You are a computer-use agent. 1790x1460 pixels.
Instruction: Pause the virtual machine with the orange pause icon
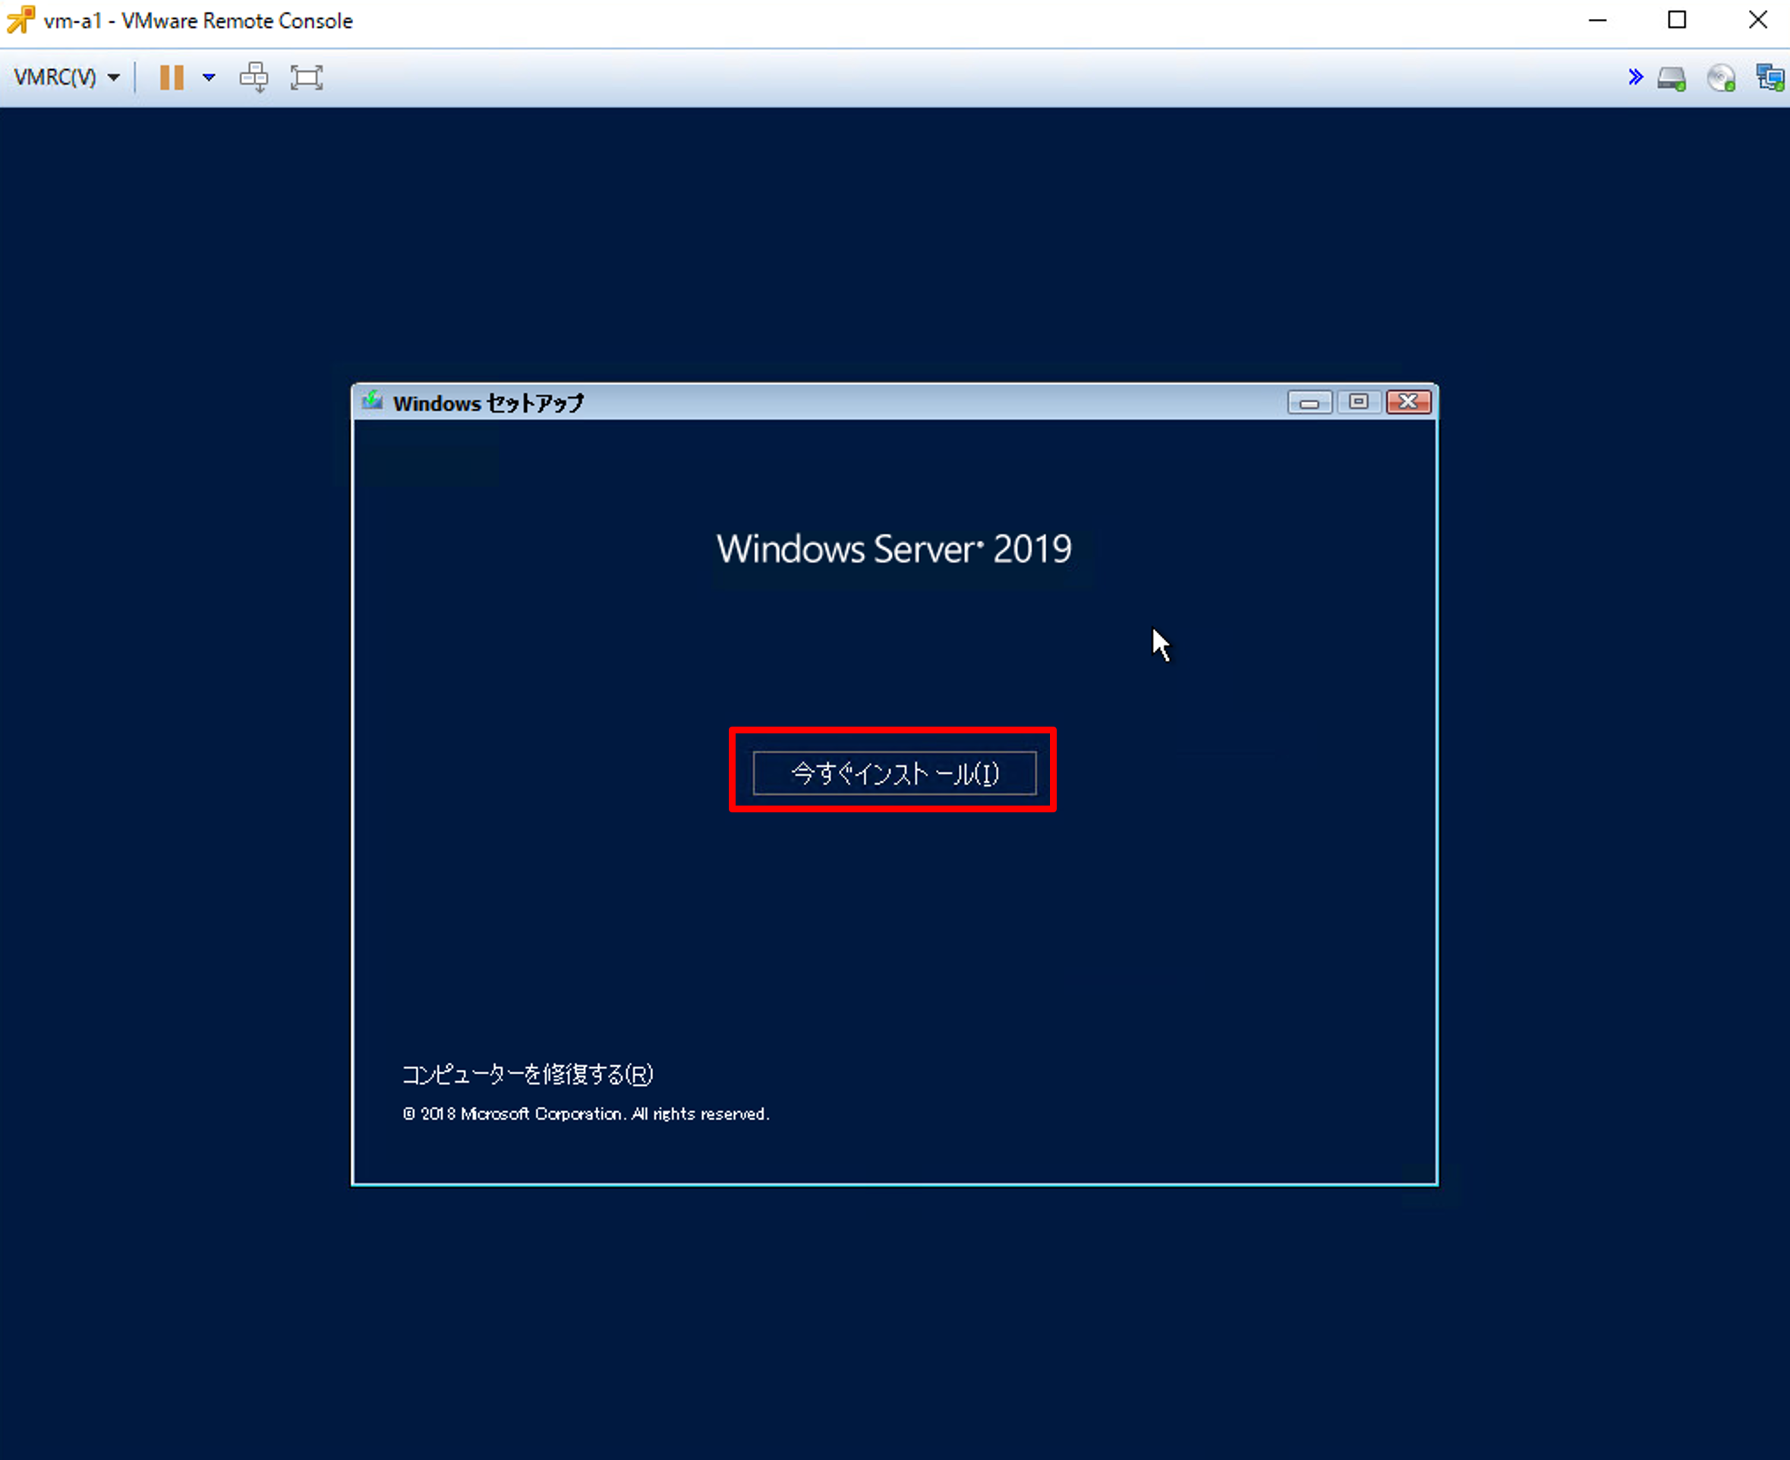(172, 77)
